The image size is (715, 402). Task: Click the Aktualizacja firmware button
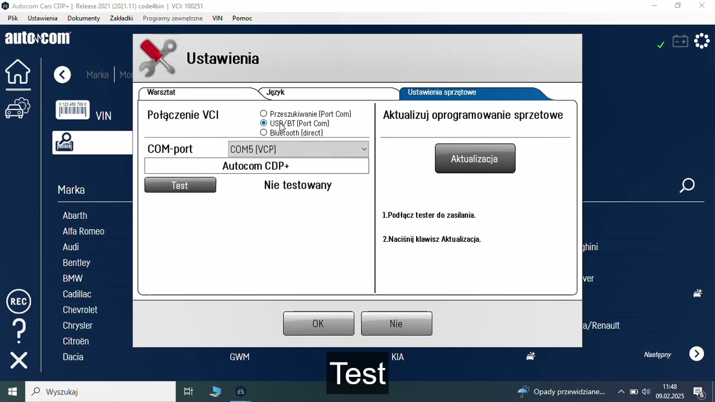(475, 159)
